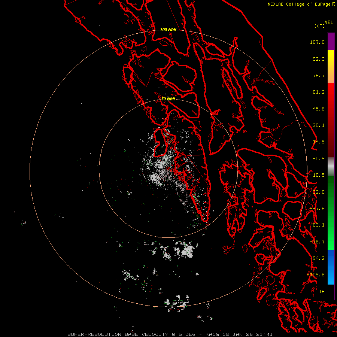337x337 pixels.
Task: Click the 107.8 value on velocity scale
Action: click(317, 42)
